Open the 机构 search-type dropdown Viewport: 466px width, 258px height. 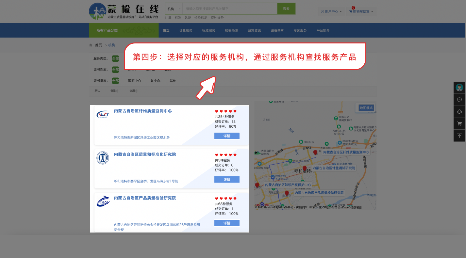click(x=174, y=9)
